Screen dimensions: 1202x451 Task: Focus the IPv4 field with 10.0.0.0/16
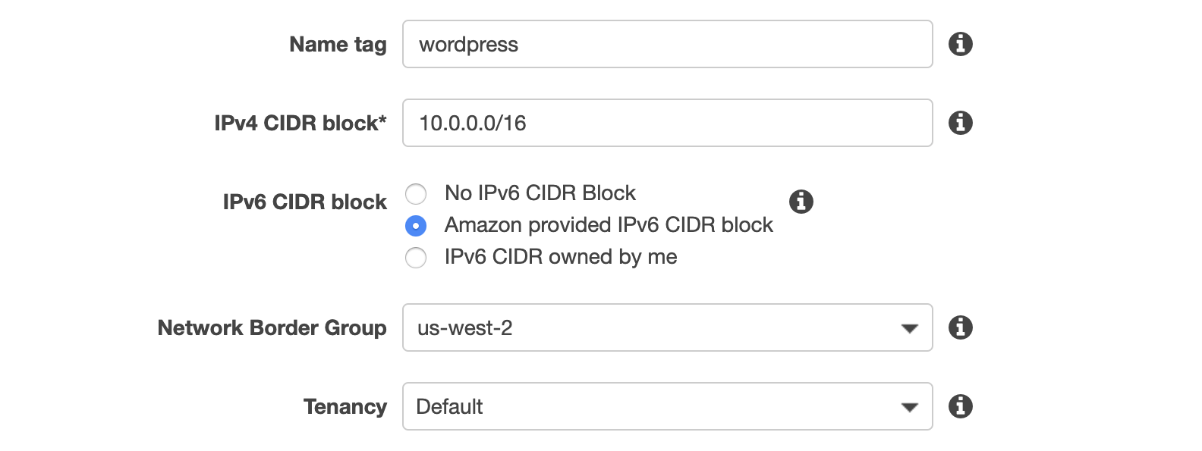(667, 123)
